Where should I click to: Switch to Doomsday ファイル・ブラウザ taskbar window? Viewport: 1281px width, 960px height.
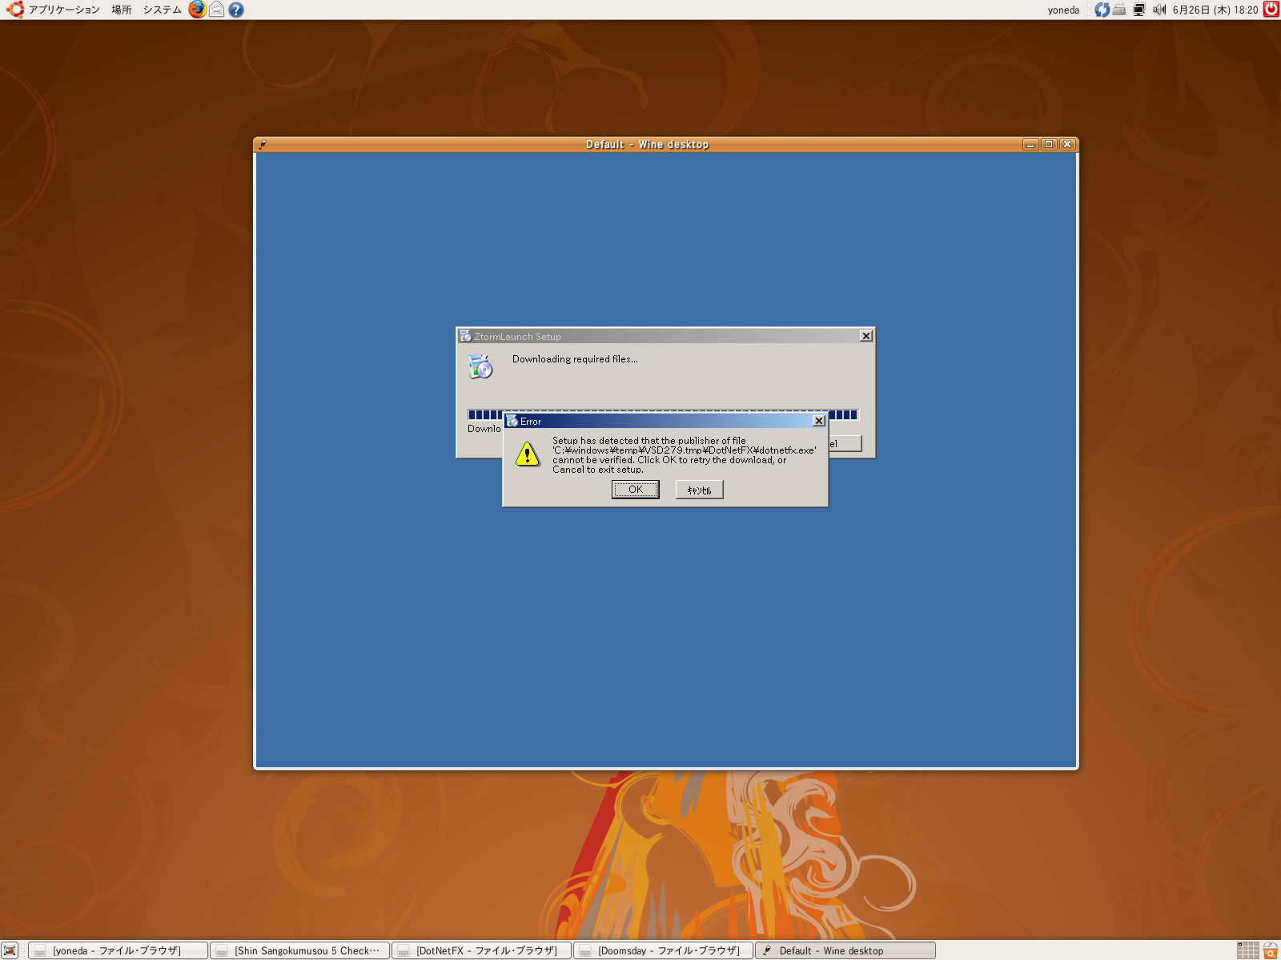(x=664, y=950)
